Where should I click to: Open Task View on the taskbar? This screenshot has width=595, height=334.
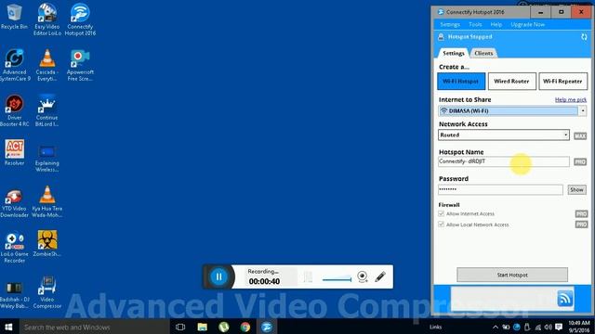(x=180, y=327)
